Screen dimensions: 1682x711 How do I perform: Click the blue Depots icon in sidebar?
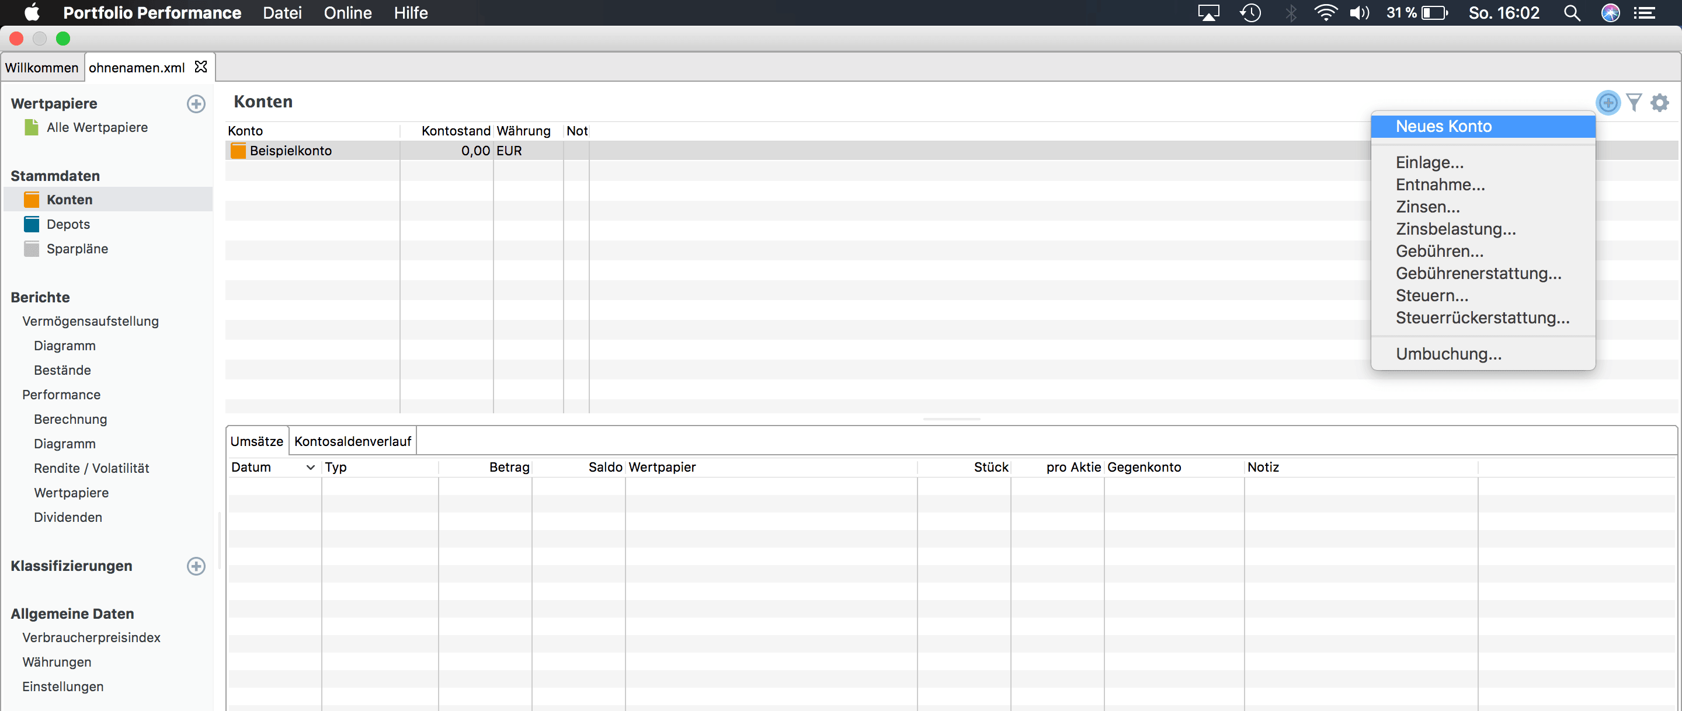coord(32,224)
